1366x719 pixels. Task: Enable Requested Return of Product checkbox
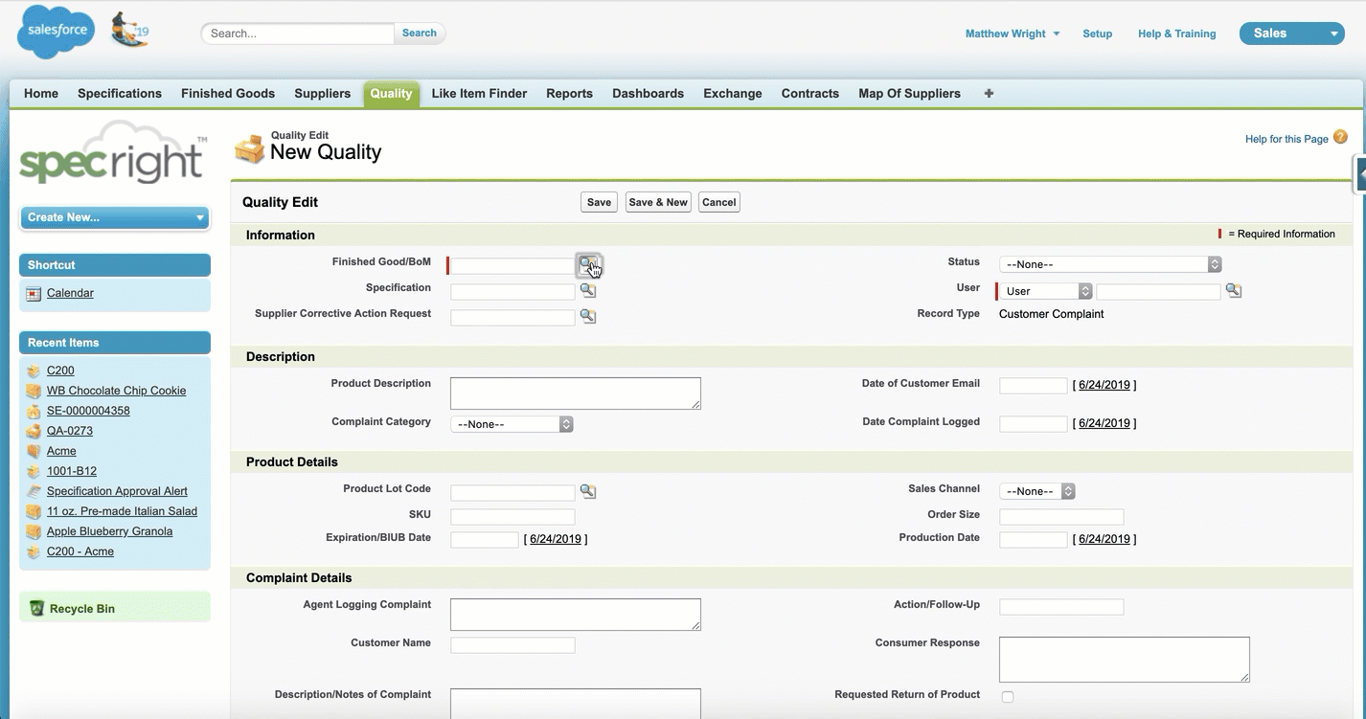point(1007,698)
